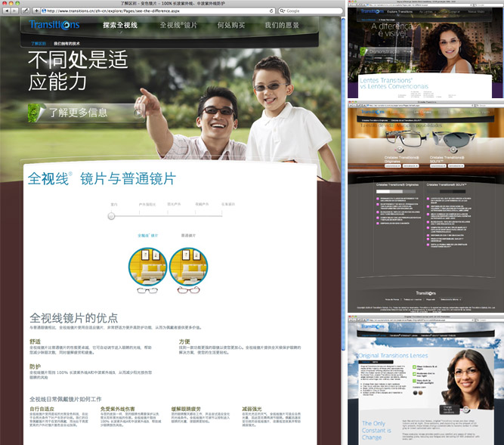Open the 我们的愿景 menu
This screenshot has width=504, height=445.
point(282,25)
